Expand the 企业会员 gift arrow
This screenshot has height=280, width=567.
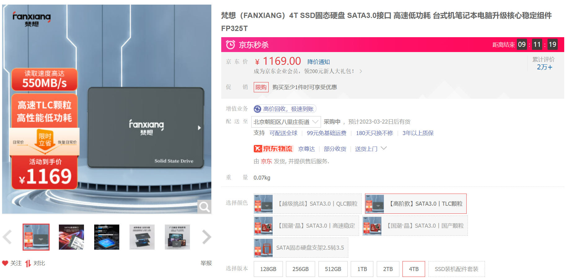click(361, 71)
